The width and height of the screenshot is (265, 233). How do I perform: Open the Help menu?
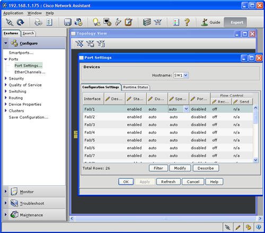point(50,13)
